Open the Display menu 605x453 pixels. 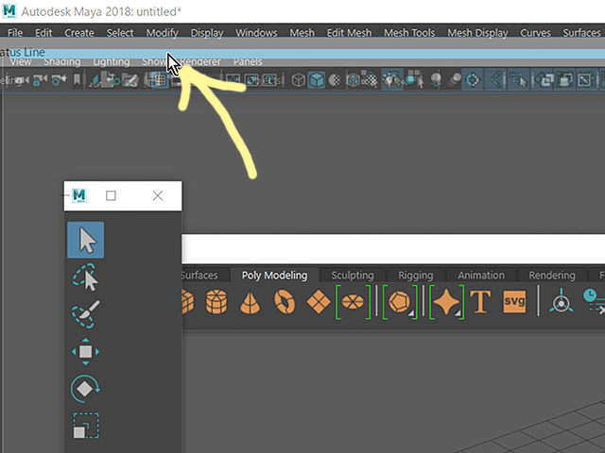207,33
